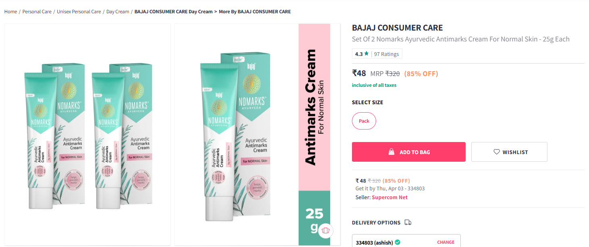Click the heart icon in Wishlist button
The height and width of the screenshot is (247, 589).
click(x=497, y=152)
